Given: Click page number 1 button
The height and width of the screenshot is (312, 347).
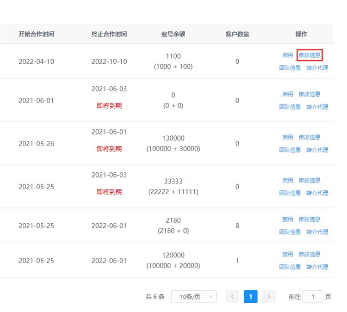Looking at the screenshot, I should point(250,297).
